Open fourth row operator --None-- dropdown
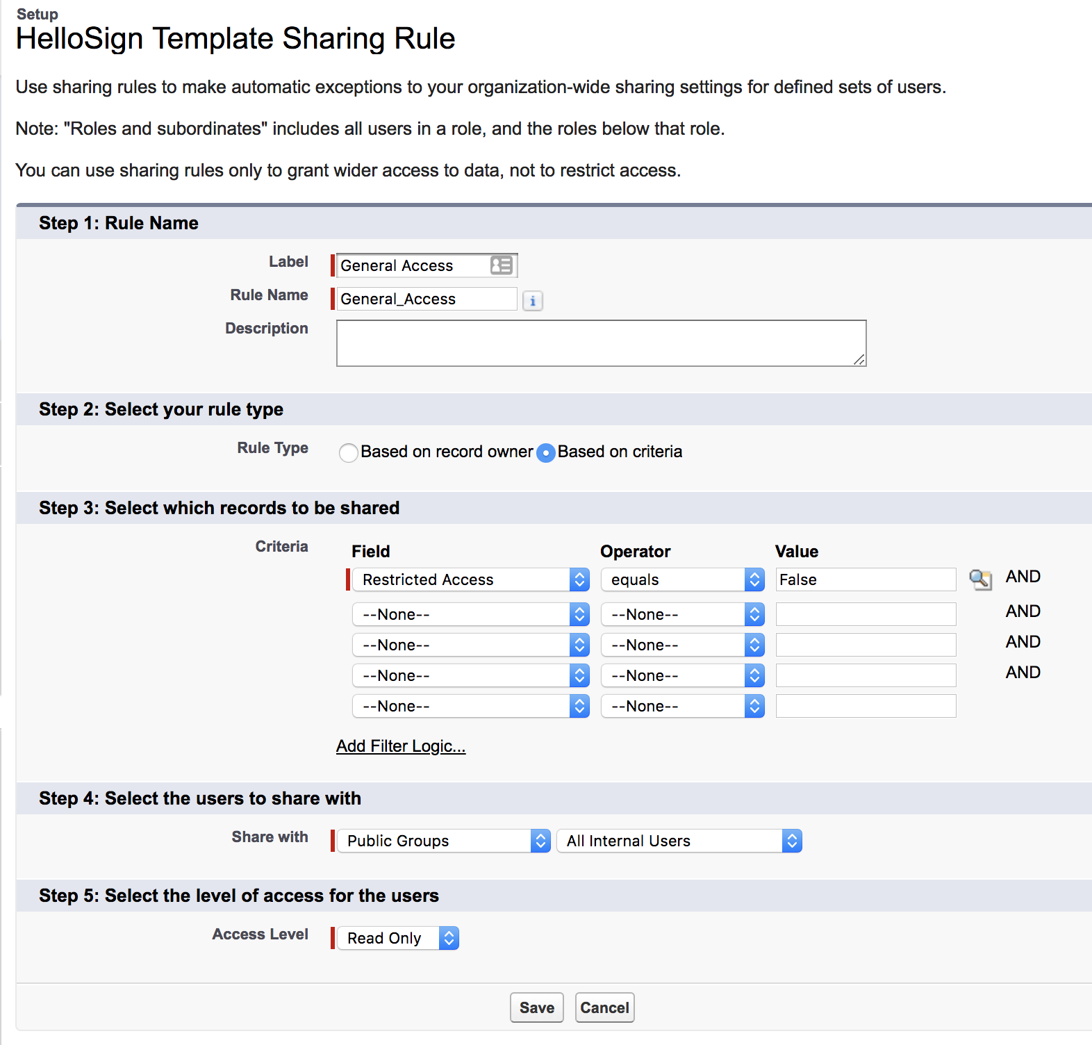1092x1045 pixels. tap(683, 675)
